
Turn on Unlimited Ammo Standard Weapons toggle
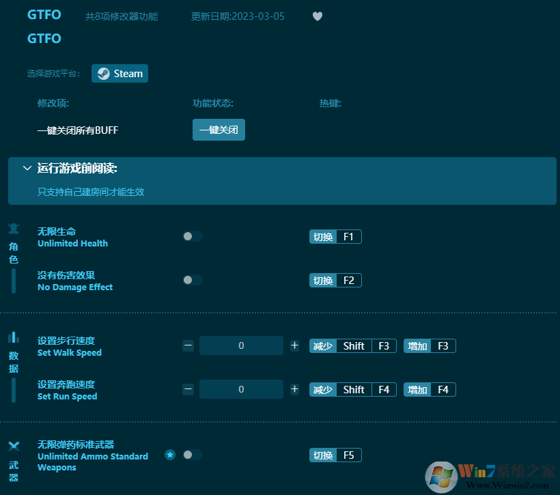click(193, 455)
